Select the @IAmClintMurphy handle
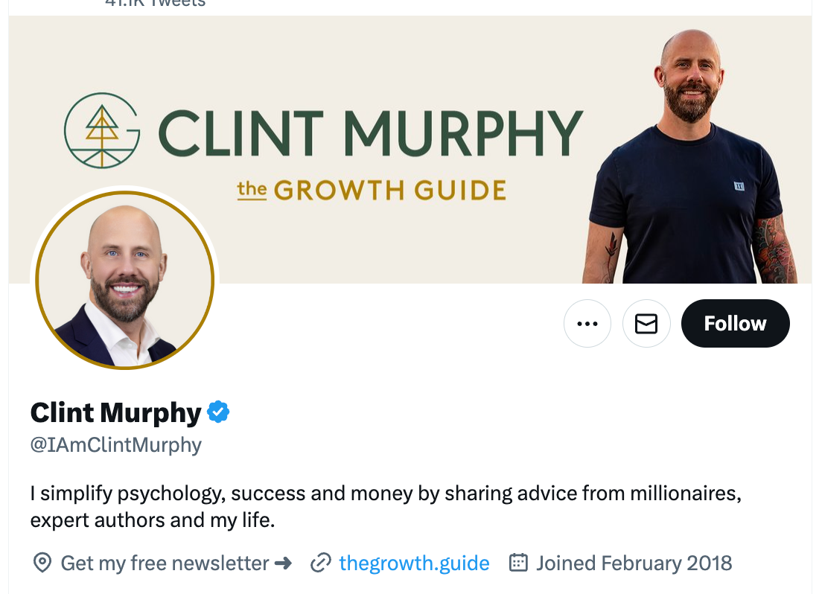This screenshot has height=594, width=822. pos(115,444)
